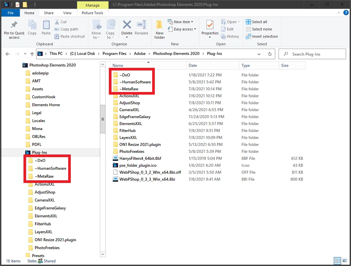Click the Copy ribbon icon

point(32,25)
